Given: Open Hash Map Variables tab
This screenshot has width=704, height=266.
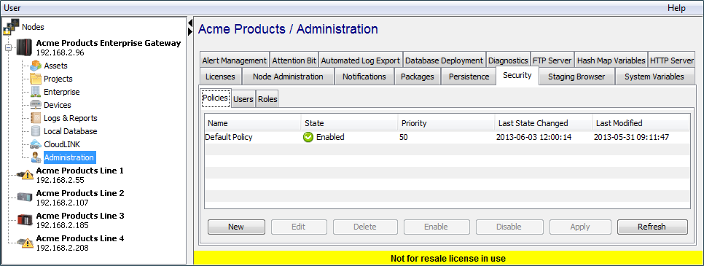Looking at the screenshot, I should click(611, 60).
